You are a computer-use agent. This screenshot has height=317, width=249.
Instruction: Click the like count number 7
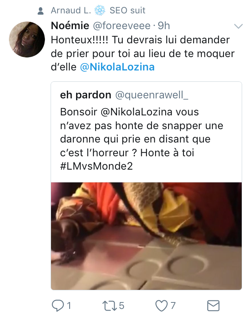tap(173, 306)
